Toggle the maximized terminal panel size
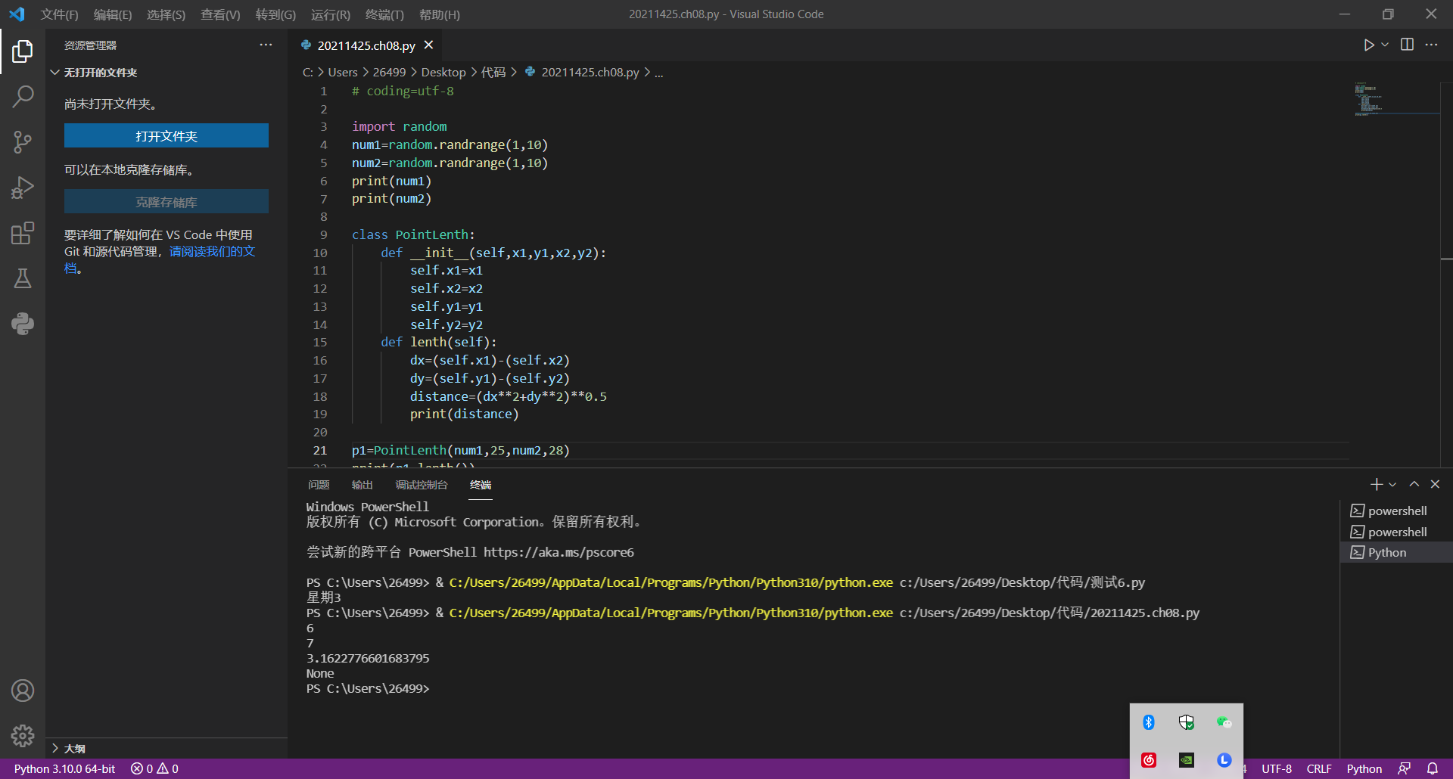The width and height of the screenshot is (1453, 779). 1414,484
